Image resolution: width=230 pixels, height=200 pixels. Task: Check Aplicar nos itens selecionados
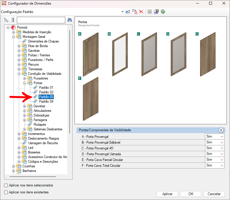[x=6, y=185]
